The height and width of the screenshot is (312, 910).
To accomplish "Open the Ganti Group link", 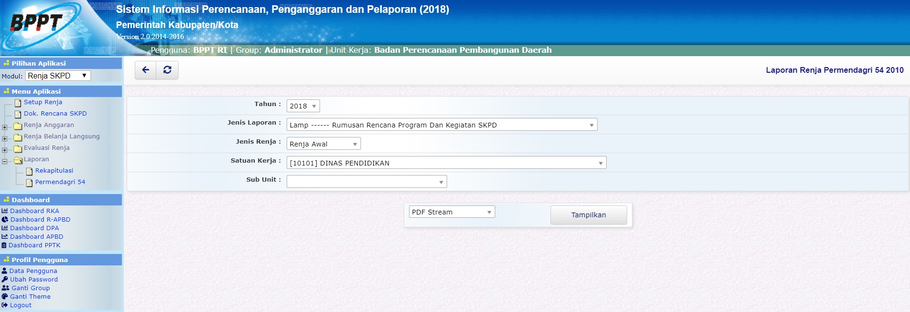I will (30, 288).
